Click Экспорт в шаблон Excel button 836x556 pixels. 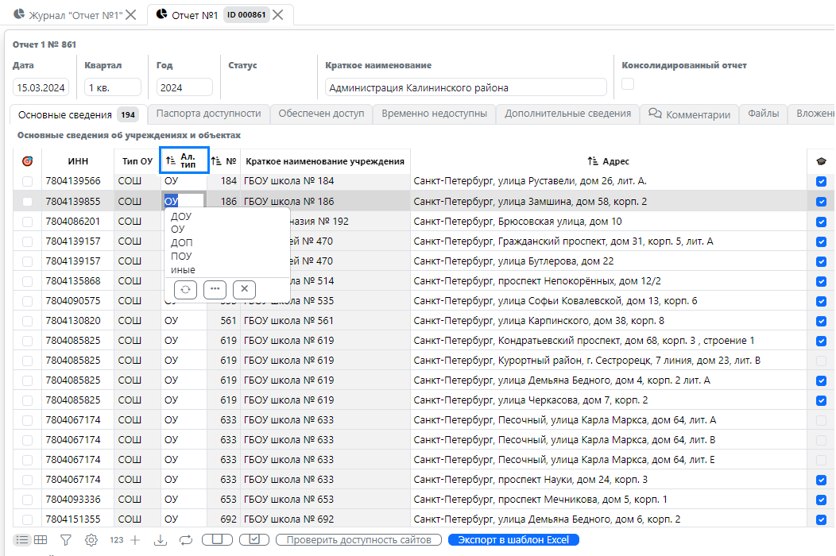(x=513, y=540)
